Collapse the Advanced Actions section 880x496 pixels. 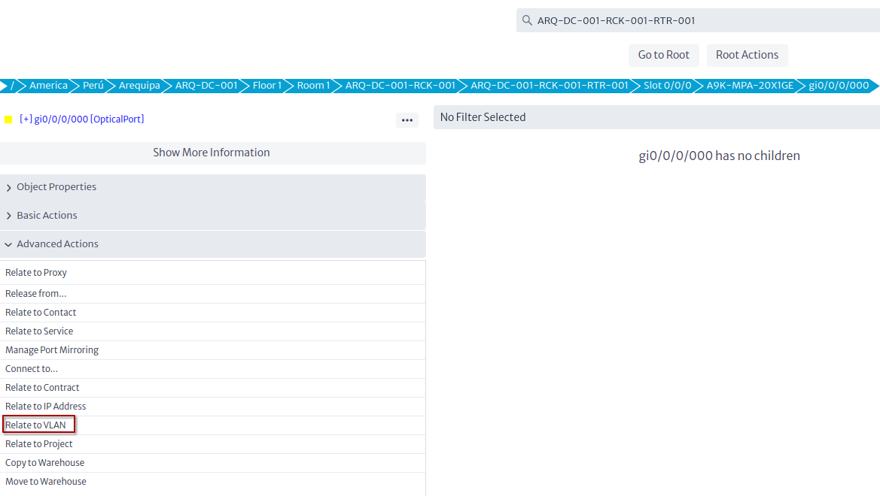click(213, 244)
